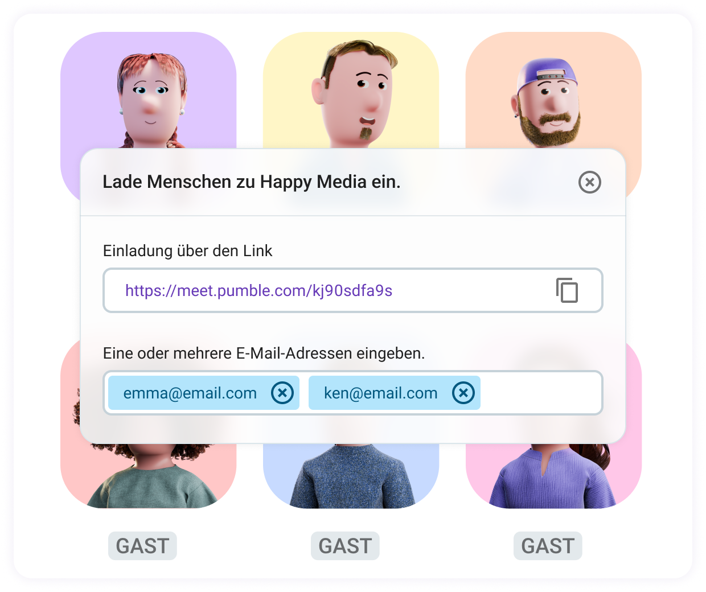Click the 'Lade Menschen zu Happy Media ein.' title

tap(252, 182)
